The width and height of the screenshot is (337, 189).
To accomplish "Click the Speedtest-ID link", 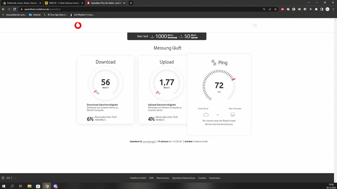I will pyautogui.click(x=149, y=141).
